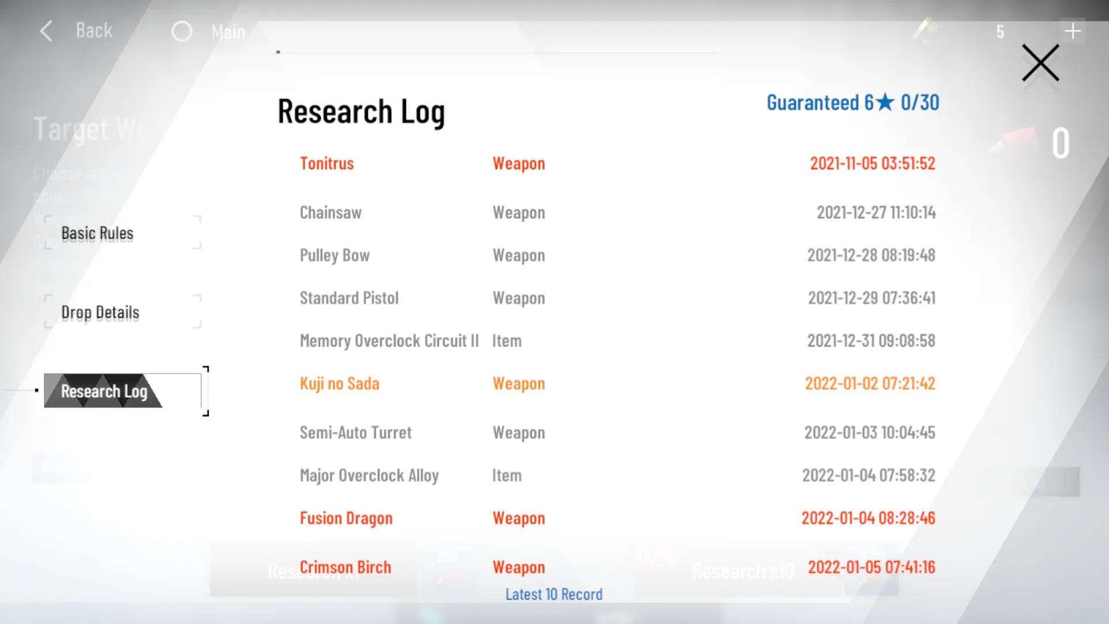Viewport: 1109px width, 624px height.
Task: Click the Latest 10 Record label
Action: pyautogui.click(x=553, y=595)
